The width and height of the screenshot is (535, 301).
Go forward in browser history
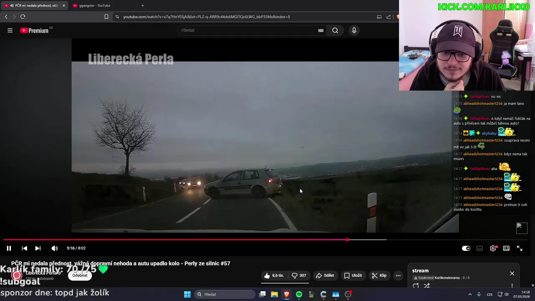[x=14, y=17]
